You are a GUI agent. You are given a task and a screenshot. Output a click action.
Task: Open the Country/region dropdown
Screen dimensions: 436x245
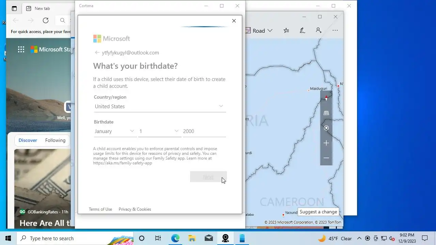(x=160, y=107)
